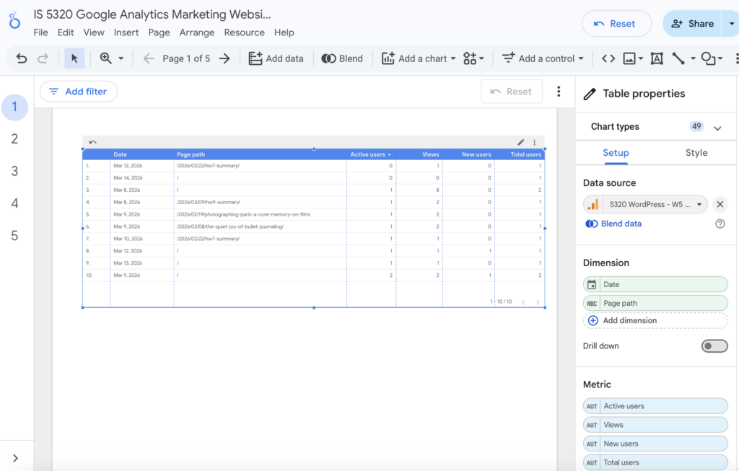Remove data source with the X icon
Viewport: 739px width, 471px height.
[x=720, y=204]
